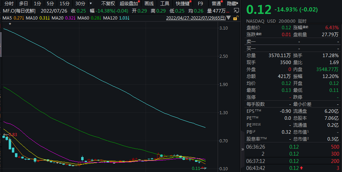This screenshot has width=342, height=172.
Task: Click the 快捷键 shortcuts button
Action: point(182,3)
